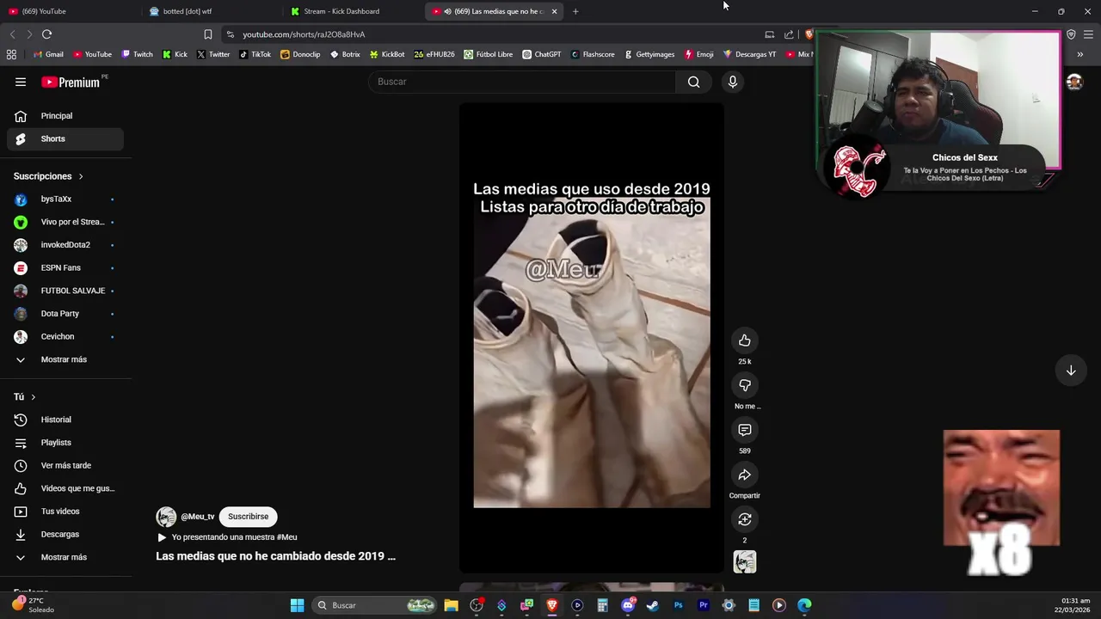Focus the Buscar search field
Screen dimensions: 1101x619
522,82
